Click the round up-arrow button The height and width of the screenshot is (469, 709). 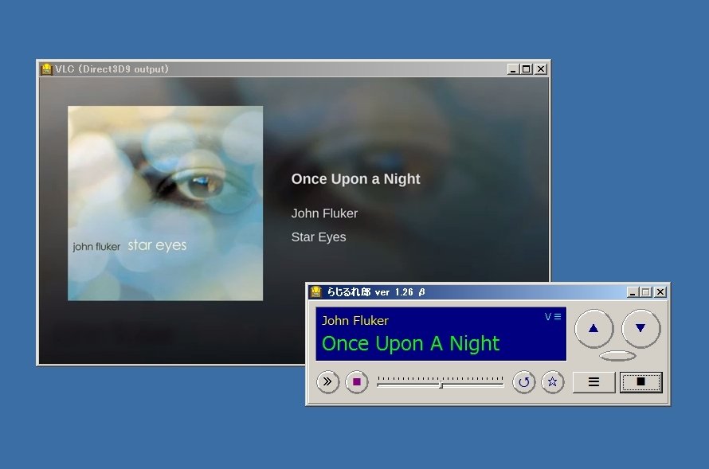tap(593, 329)
